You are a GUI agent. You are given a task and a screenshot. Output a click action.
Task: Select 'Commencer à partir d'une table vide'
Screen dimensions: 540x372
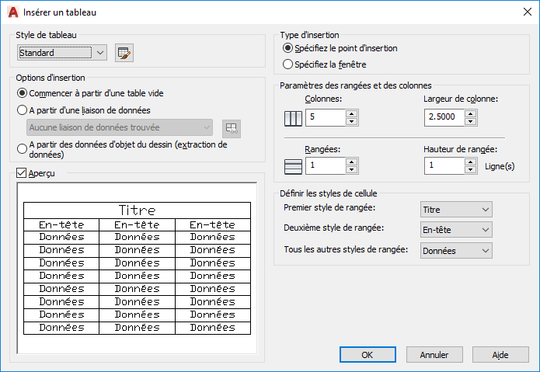tap(22, 93)
